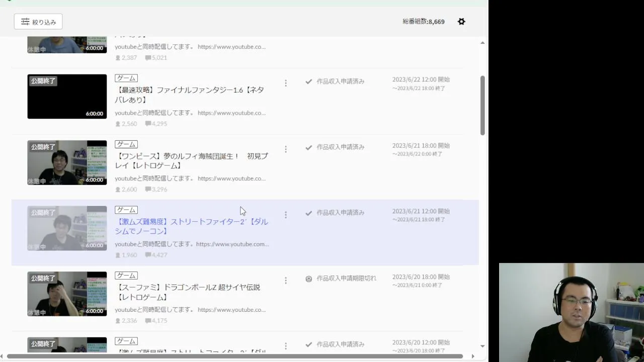Click the 総番組数:8,669 total count
644x362 pixels.
click(424, 22)
